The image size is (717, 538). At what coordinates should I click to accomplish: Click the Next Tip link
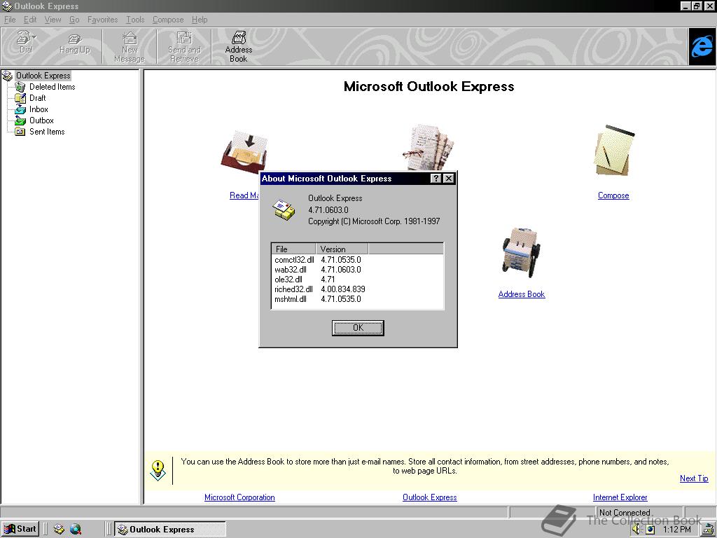(694, 478)
